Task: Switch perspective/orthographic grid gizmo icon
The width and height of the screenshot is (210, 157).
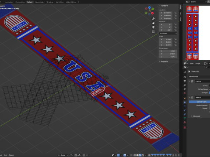Action: [x=154, y=31]
